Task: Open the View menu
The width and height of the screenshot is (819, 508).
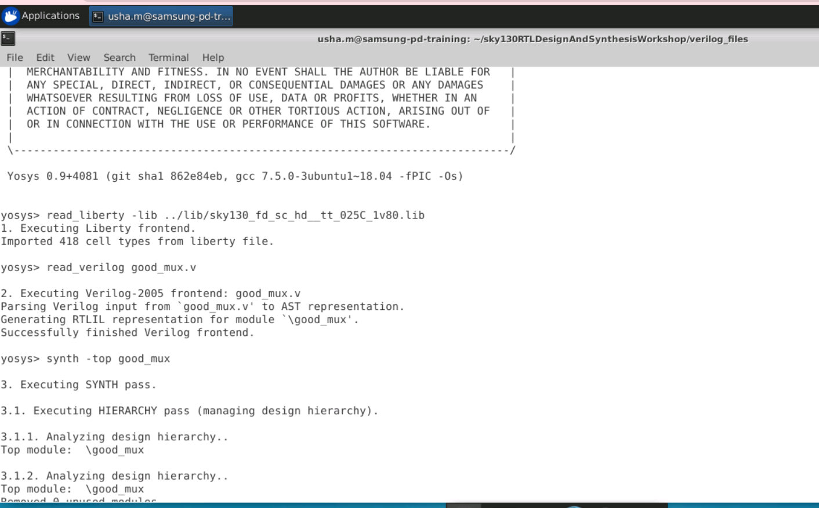Action: tap(78, 57)
